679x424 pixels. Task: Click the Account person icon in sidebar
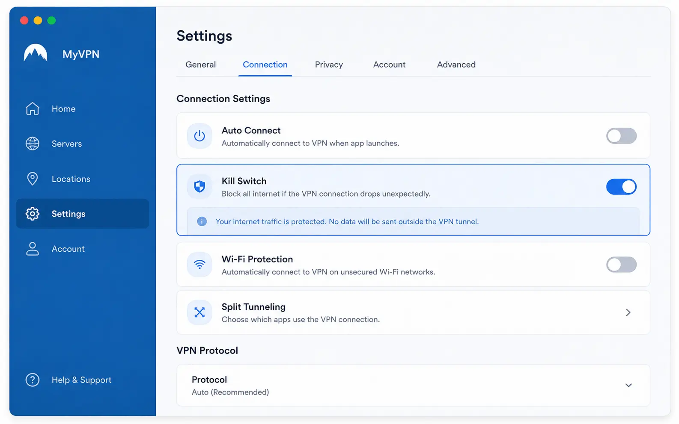(x=33, y=249)
